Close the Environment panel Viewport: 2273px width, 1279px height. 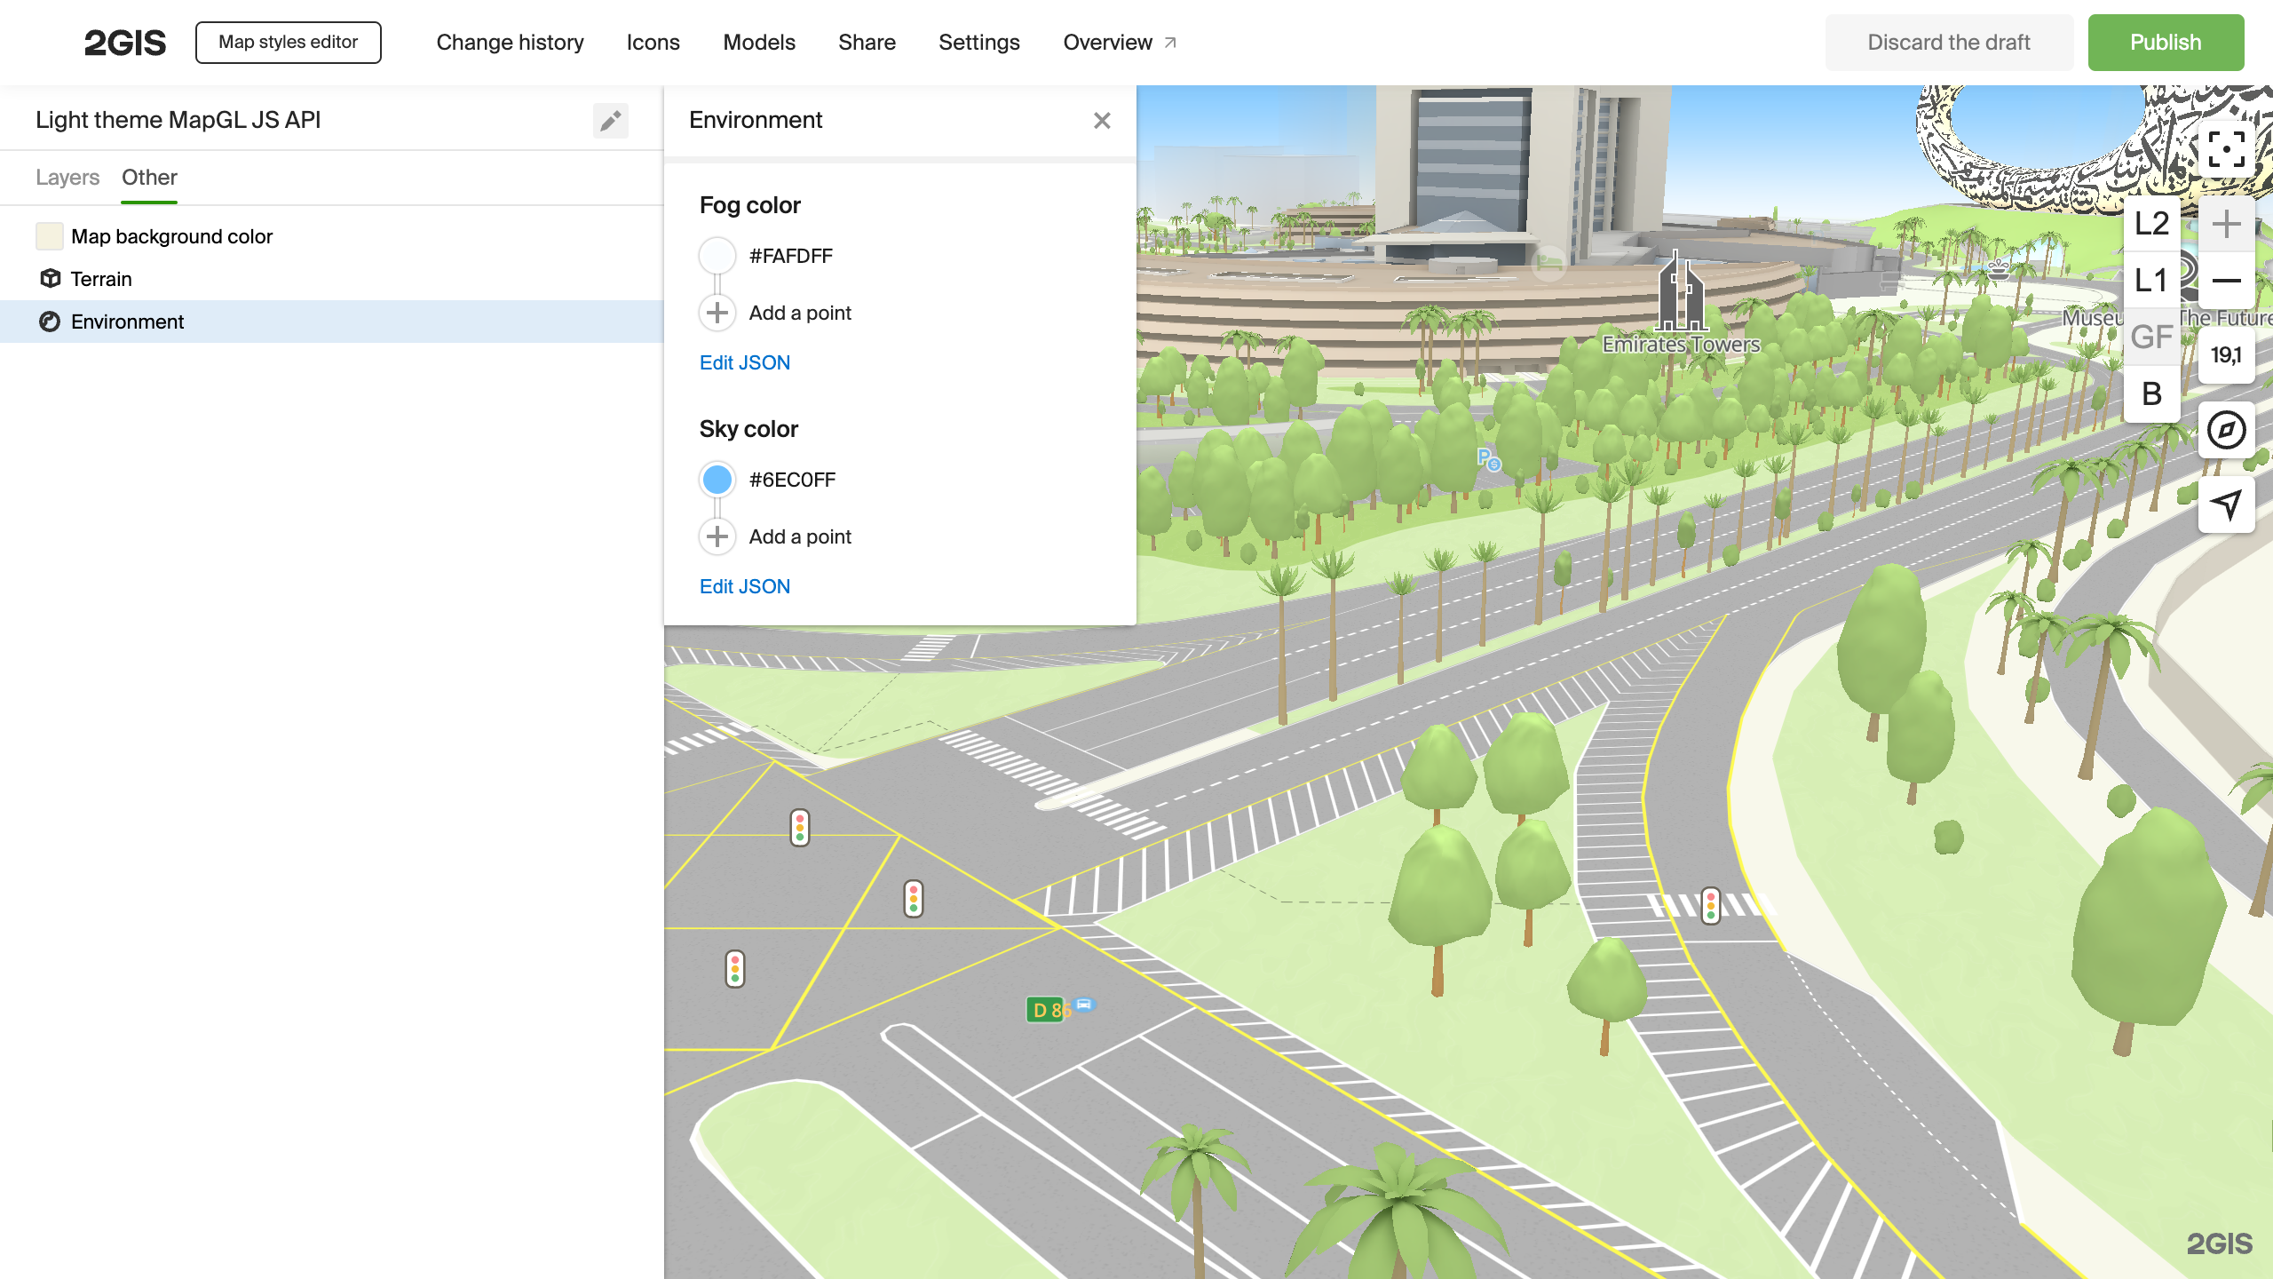coord(1102,121)
